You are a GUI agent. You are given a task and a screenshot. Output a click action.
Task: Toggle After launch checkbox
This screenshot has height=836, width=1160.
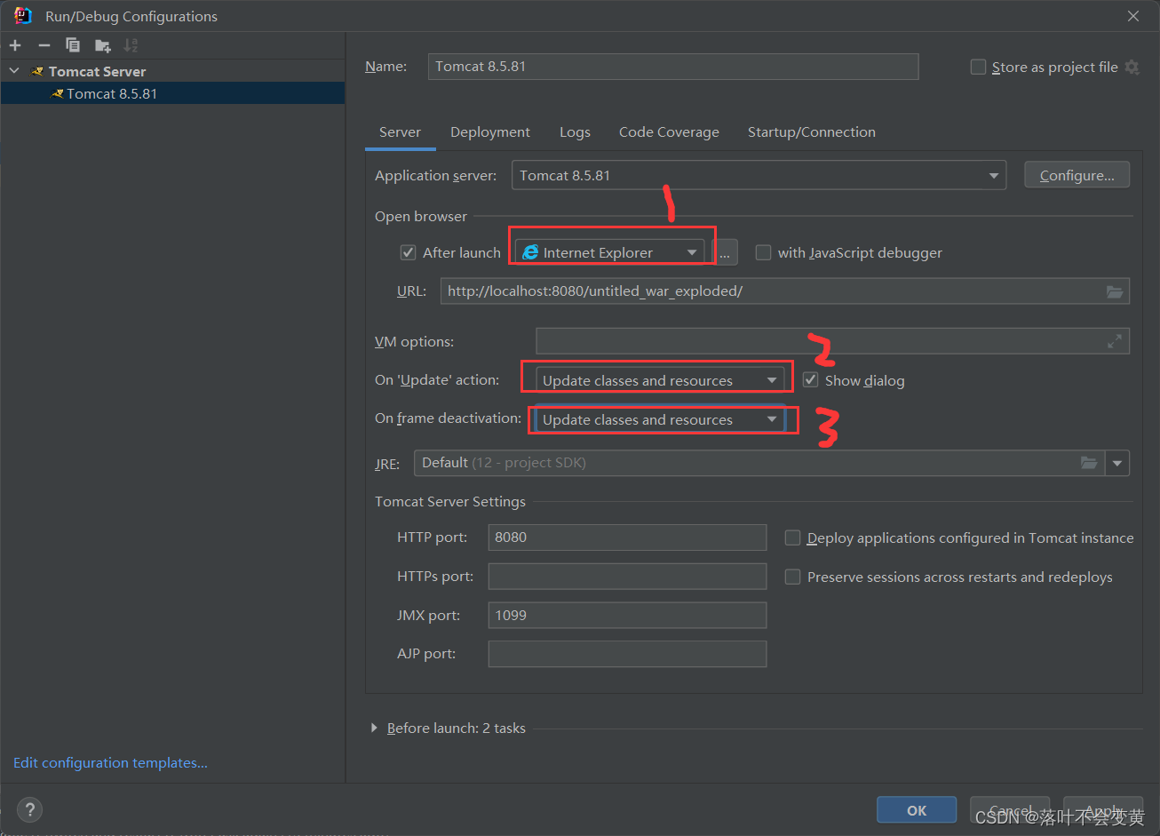pyautogui.click(x=408, y=252)
